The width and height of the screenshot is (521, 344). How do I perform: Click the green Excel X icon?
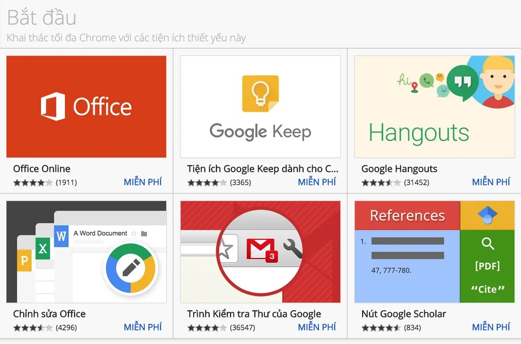[x=43, y=249]
